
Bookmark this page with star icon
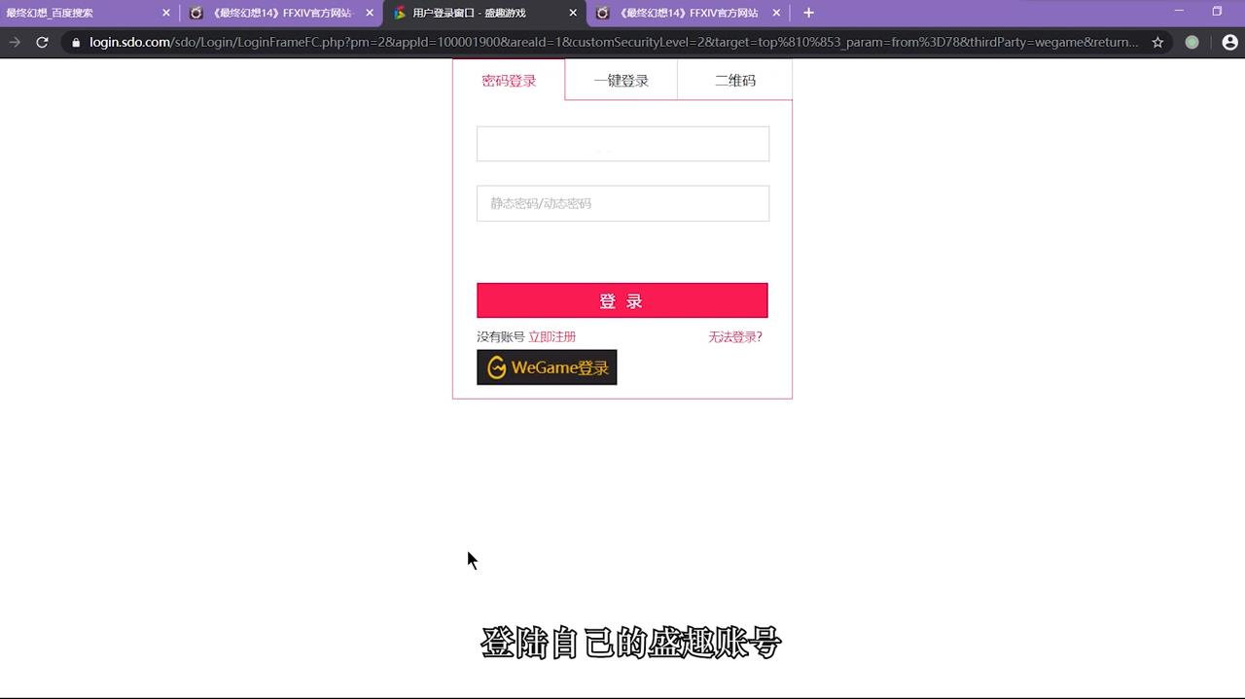(1157, 42)
